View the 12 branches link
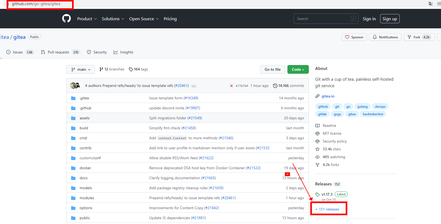The width and height of the screenshot is (441, 224). (x=112, y=69)
